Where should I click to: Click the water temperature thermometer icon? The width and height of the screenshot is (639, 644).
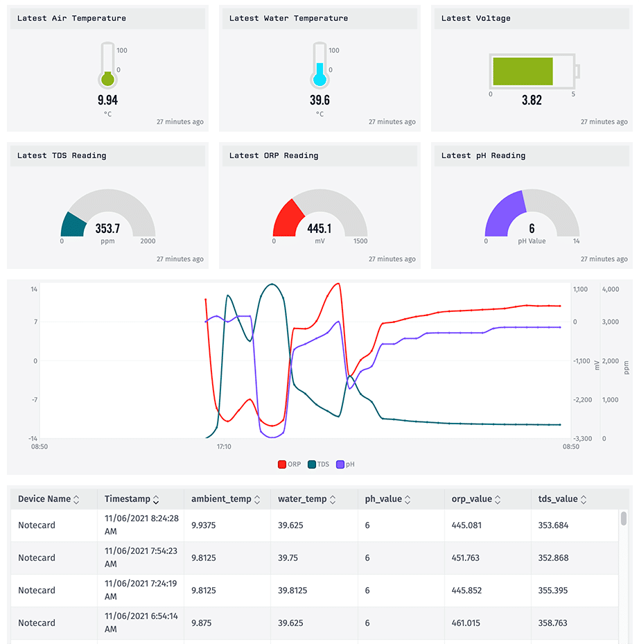319,65
